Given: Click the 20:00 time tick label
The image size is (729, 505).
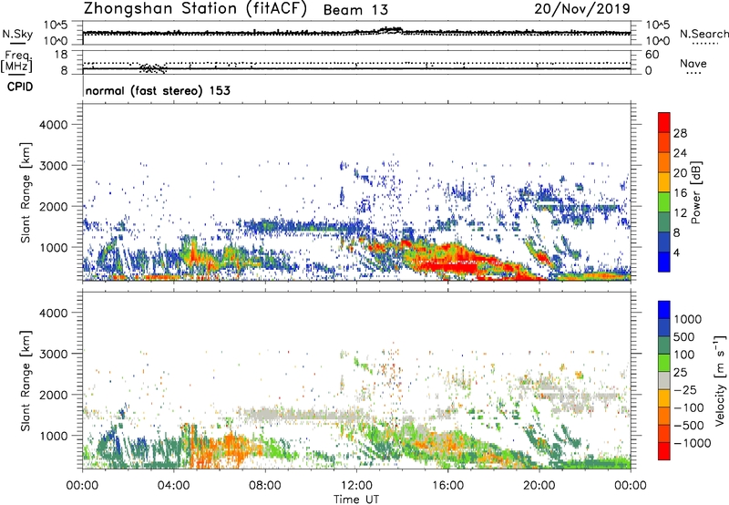Looking at the screenshot, I should click(539, 486).
